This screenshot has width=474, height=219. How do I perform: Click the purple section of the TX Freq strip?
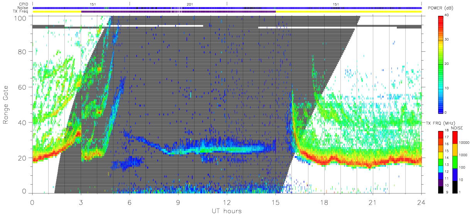(x=178, y=12)
